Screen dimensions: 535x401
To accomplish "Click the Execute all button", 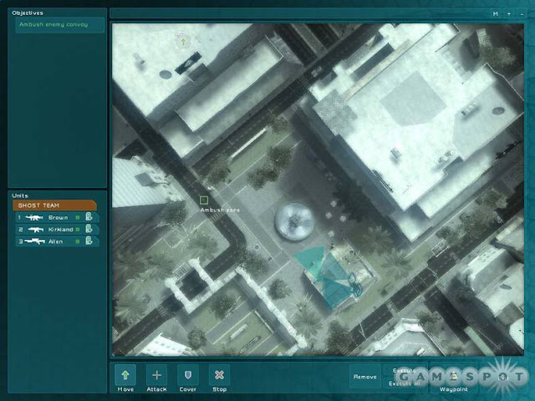I will (405, 383).
